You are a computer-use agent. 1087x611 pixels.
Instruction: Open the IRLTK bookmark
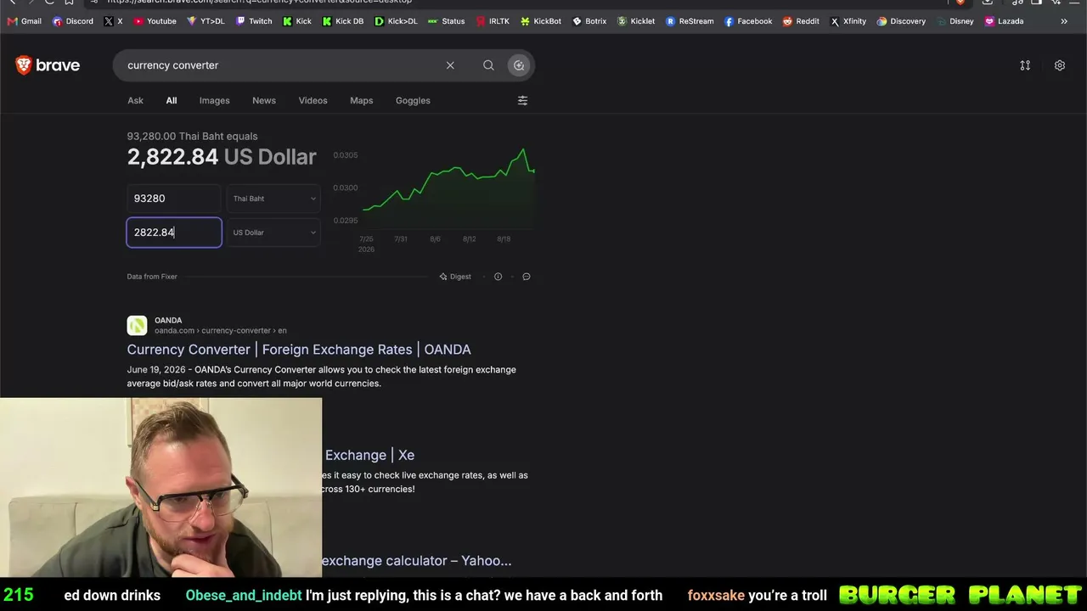pyautogui.click(x=493, y=21)
